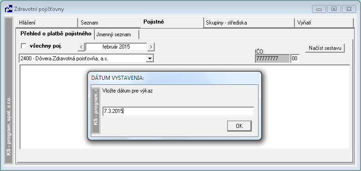The image size is (361, 171).
Task: Select Přehled o platbě pojistného sub-tab
Action: [x=56, y=34]
